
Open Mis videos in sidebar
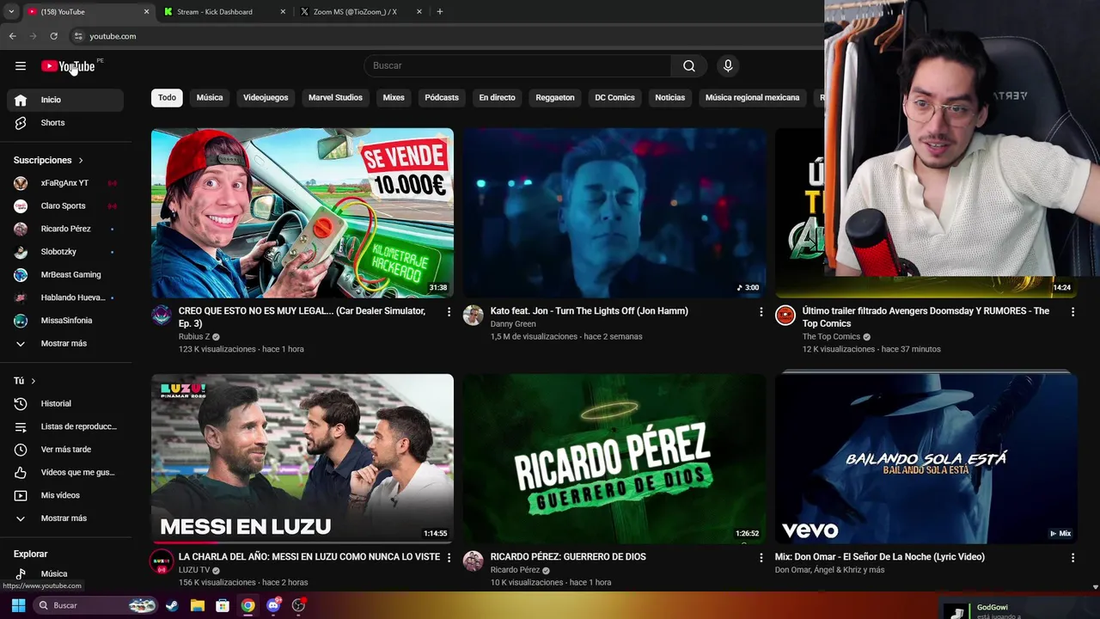tap(65, 495)
